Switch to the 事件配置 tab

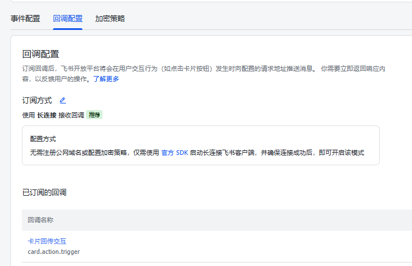pyautogui.click(x=25, y=18)
